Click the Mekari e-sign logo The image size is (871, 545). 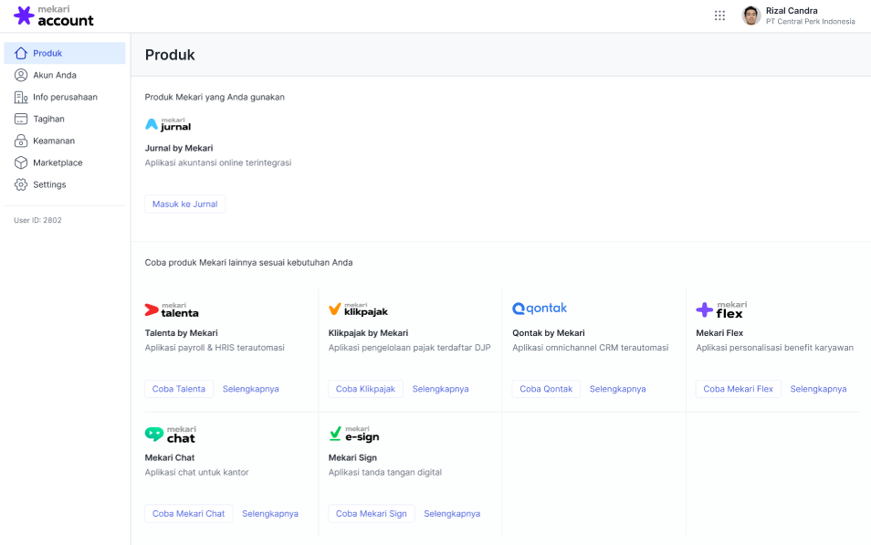(x=353, y=434)
